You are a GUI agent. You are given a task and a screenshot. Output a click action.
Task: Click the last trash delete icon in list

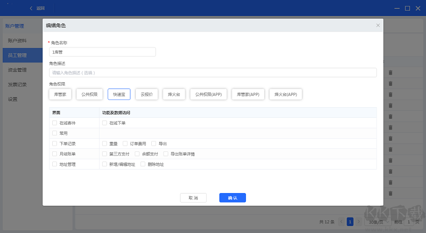(390, 194)
